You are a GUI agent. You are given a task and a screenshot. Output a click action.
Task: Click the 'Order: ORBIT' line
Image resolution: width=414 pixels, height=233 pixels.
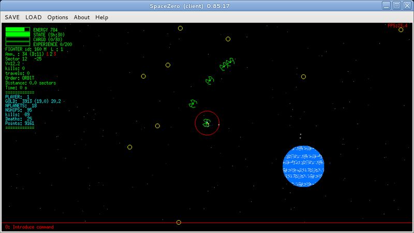point(20,78)
